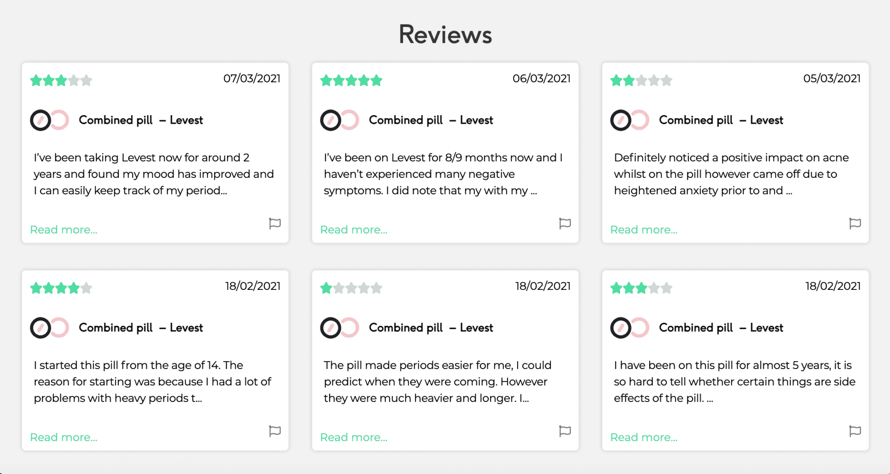Flag the 18/02/2021 heavy periods review
The height and width of the screenshot is (474, 890).
coord(275,431)
